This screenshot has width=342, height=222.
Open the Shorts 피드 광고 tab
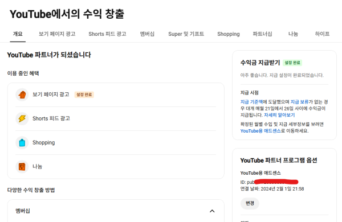click(x=107, y=34)
